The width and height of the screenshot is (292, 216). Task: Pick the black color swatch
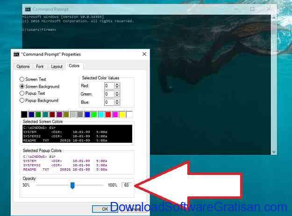coord(24,114)
